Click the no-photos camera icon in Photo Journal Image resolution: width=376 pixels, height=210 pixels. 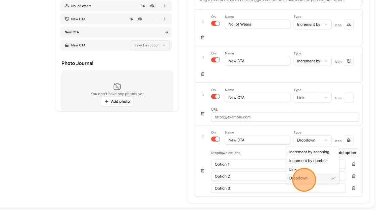coord(117,86)
